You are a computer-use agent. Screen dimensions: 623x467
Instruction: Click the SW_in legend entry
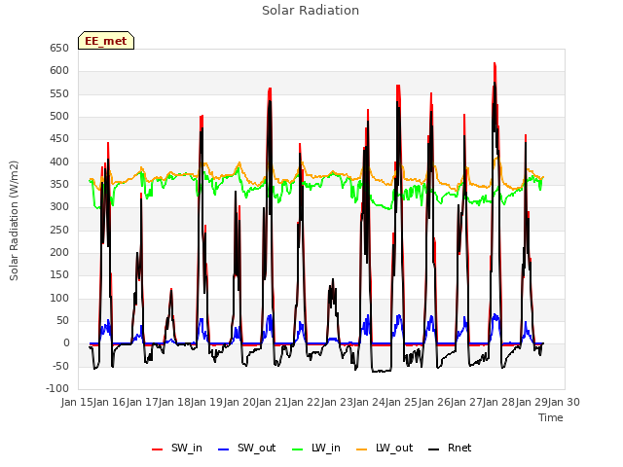(177, 448)
